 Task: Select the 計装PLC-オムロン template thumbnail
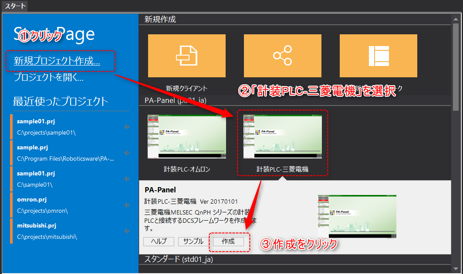[x=186, y=136]
